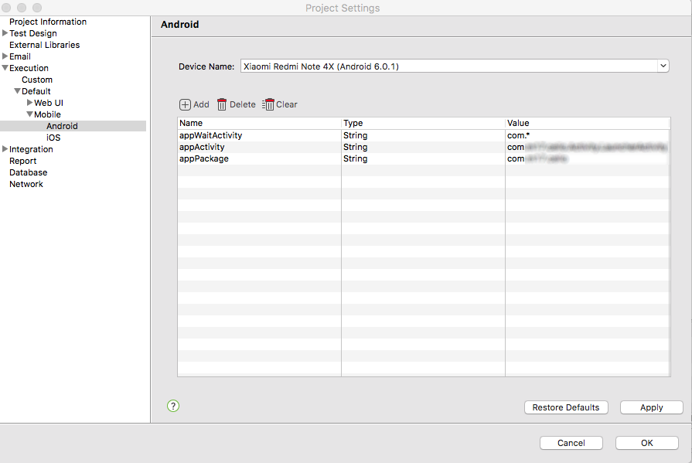This screenshot has height=463, width=692.
Task: Click the Name column header
Action: [x=259, y=123]
